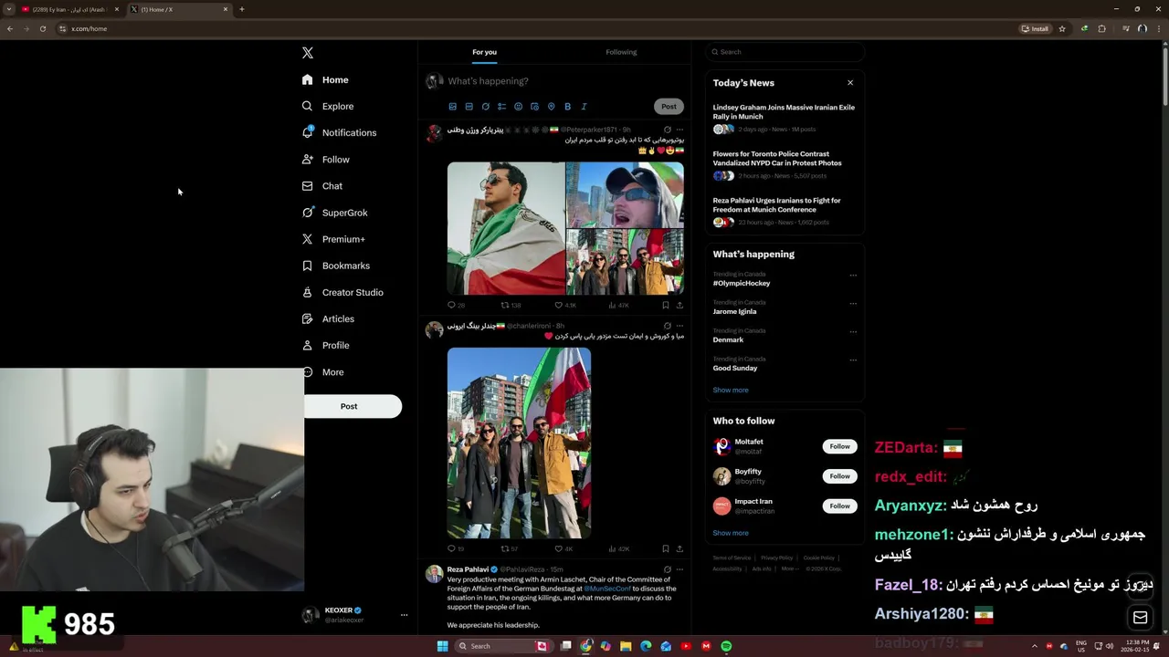The image size is (1169, 657).
Task: Open more options for Good Sunday trend
Action: pos(853,360)
